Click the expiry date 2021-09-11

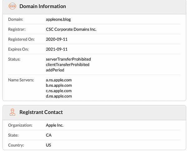(x=57, y=49)
